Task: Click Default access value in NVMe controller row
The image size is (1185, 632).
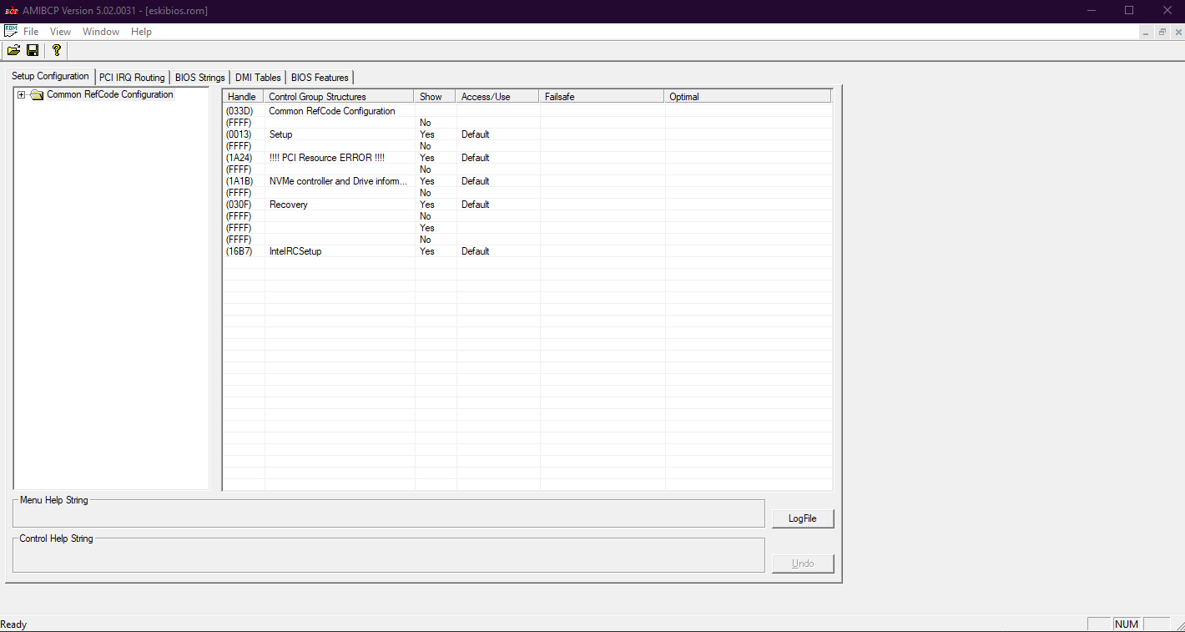Action: tap(475, 181)
